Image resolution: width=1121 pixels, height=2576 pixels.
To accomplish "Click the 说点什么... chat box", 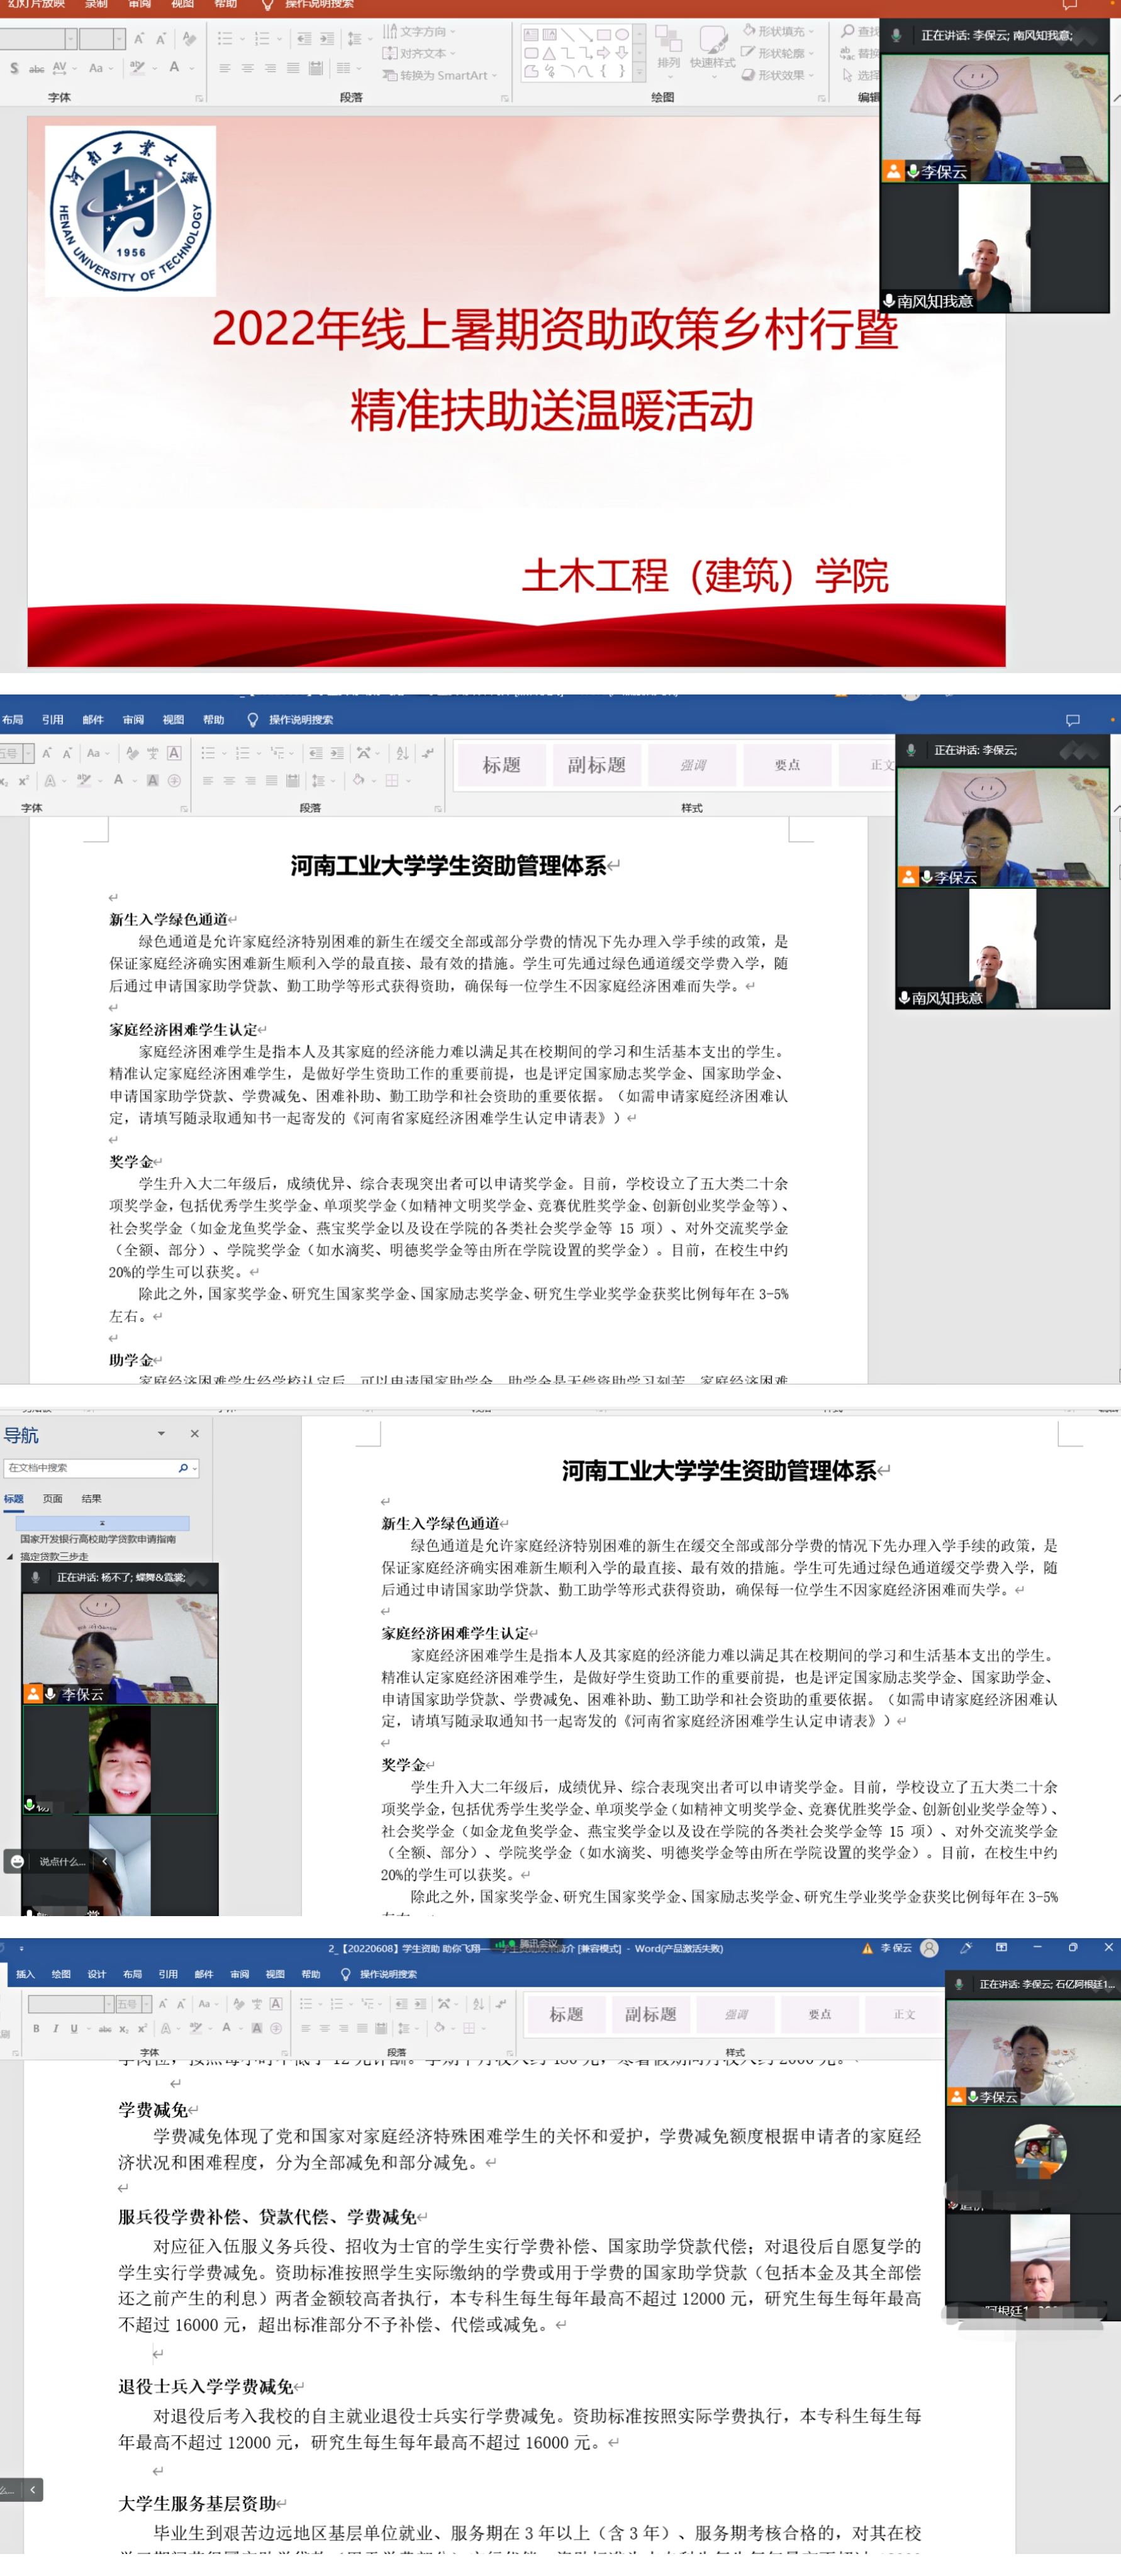I will coord(62,1861).
